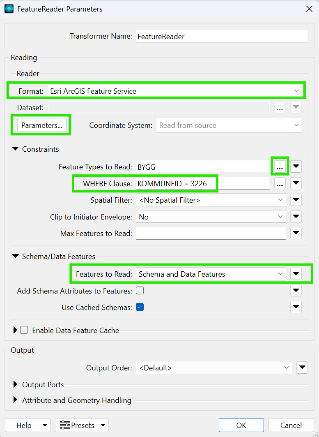Collapse the Constraints section
319x437 pixels.
point(15,149)
